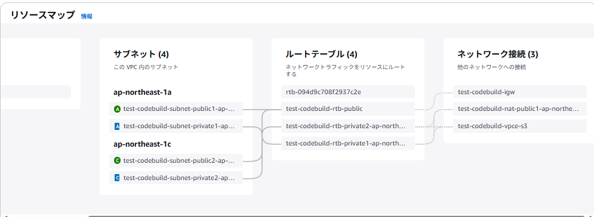Select test-codebuild-rtb-private2 route table
Viewport: 594px width, 217px height.
tap(348, 126)
